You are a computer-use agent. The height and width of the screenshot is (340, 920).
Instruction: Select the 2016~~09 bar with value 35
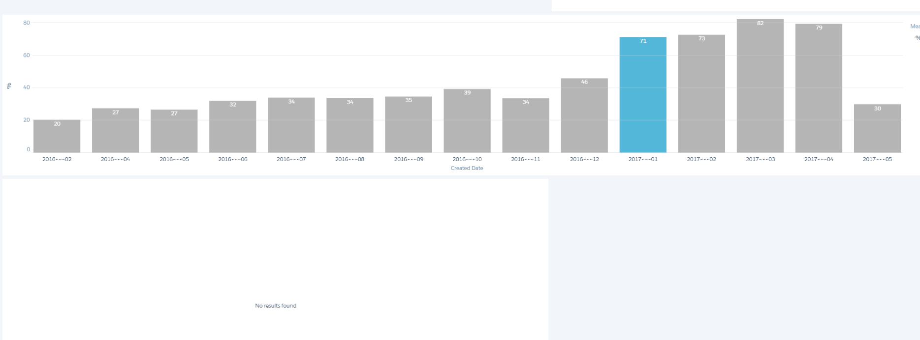(x=409, y=124)
